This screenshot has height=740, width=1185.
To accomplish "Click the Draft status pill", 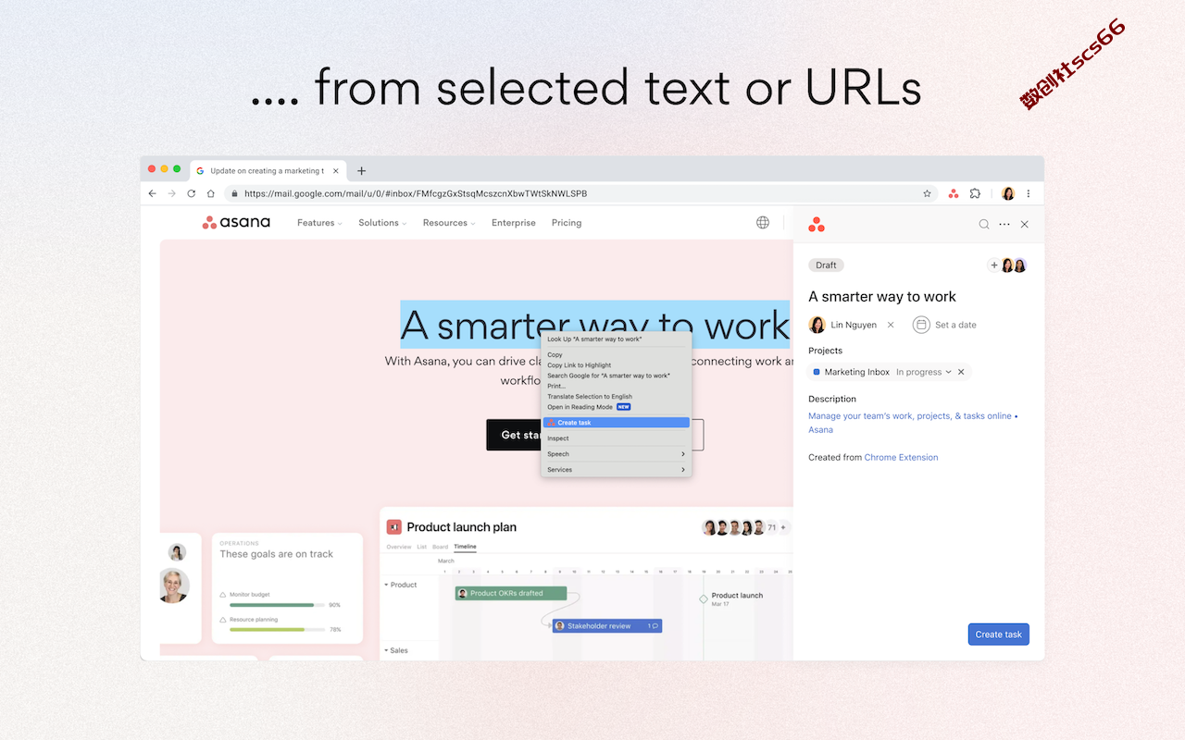I will click(826, 265).
